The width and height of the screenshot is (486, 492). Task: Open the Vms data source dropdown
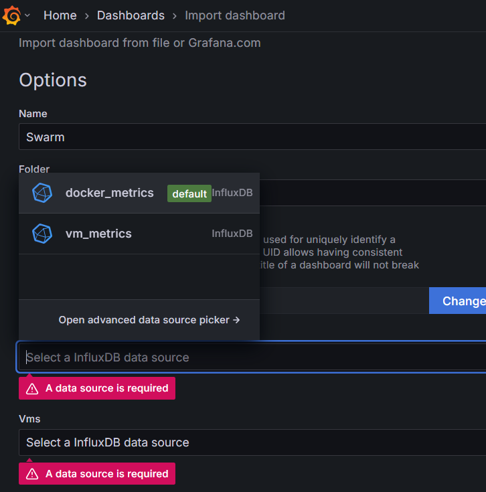pos(252,442)
